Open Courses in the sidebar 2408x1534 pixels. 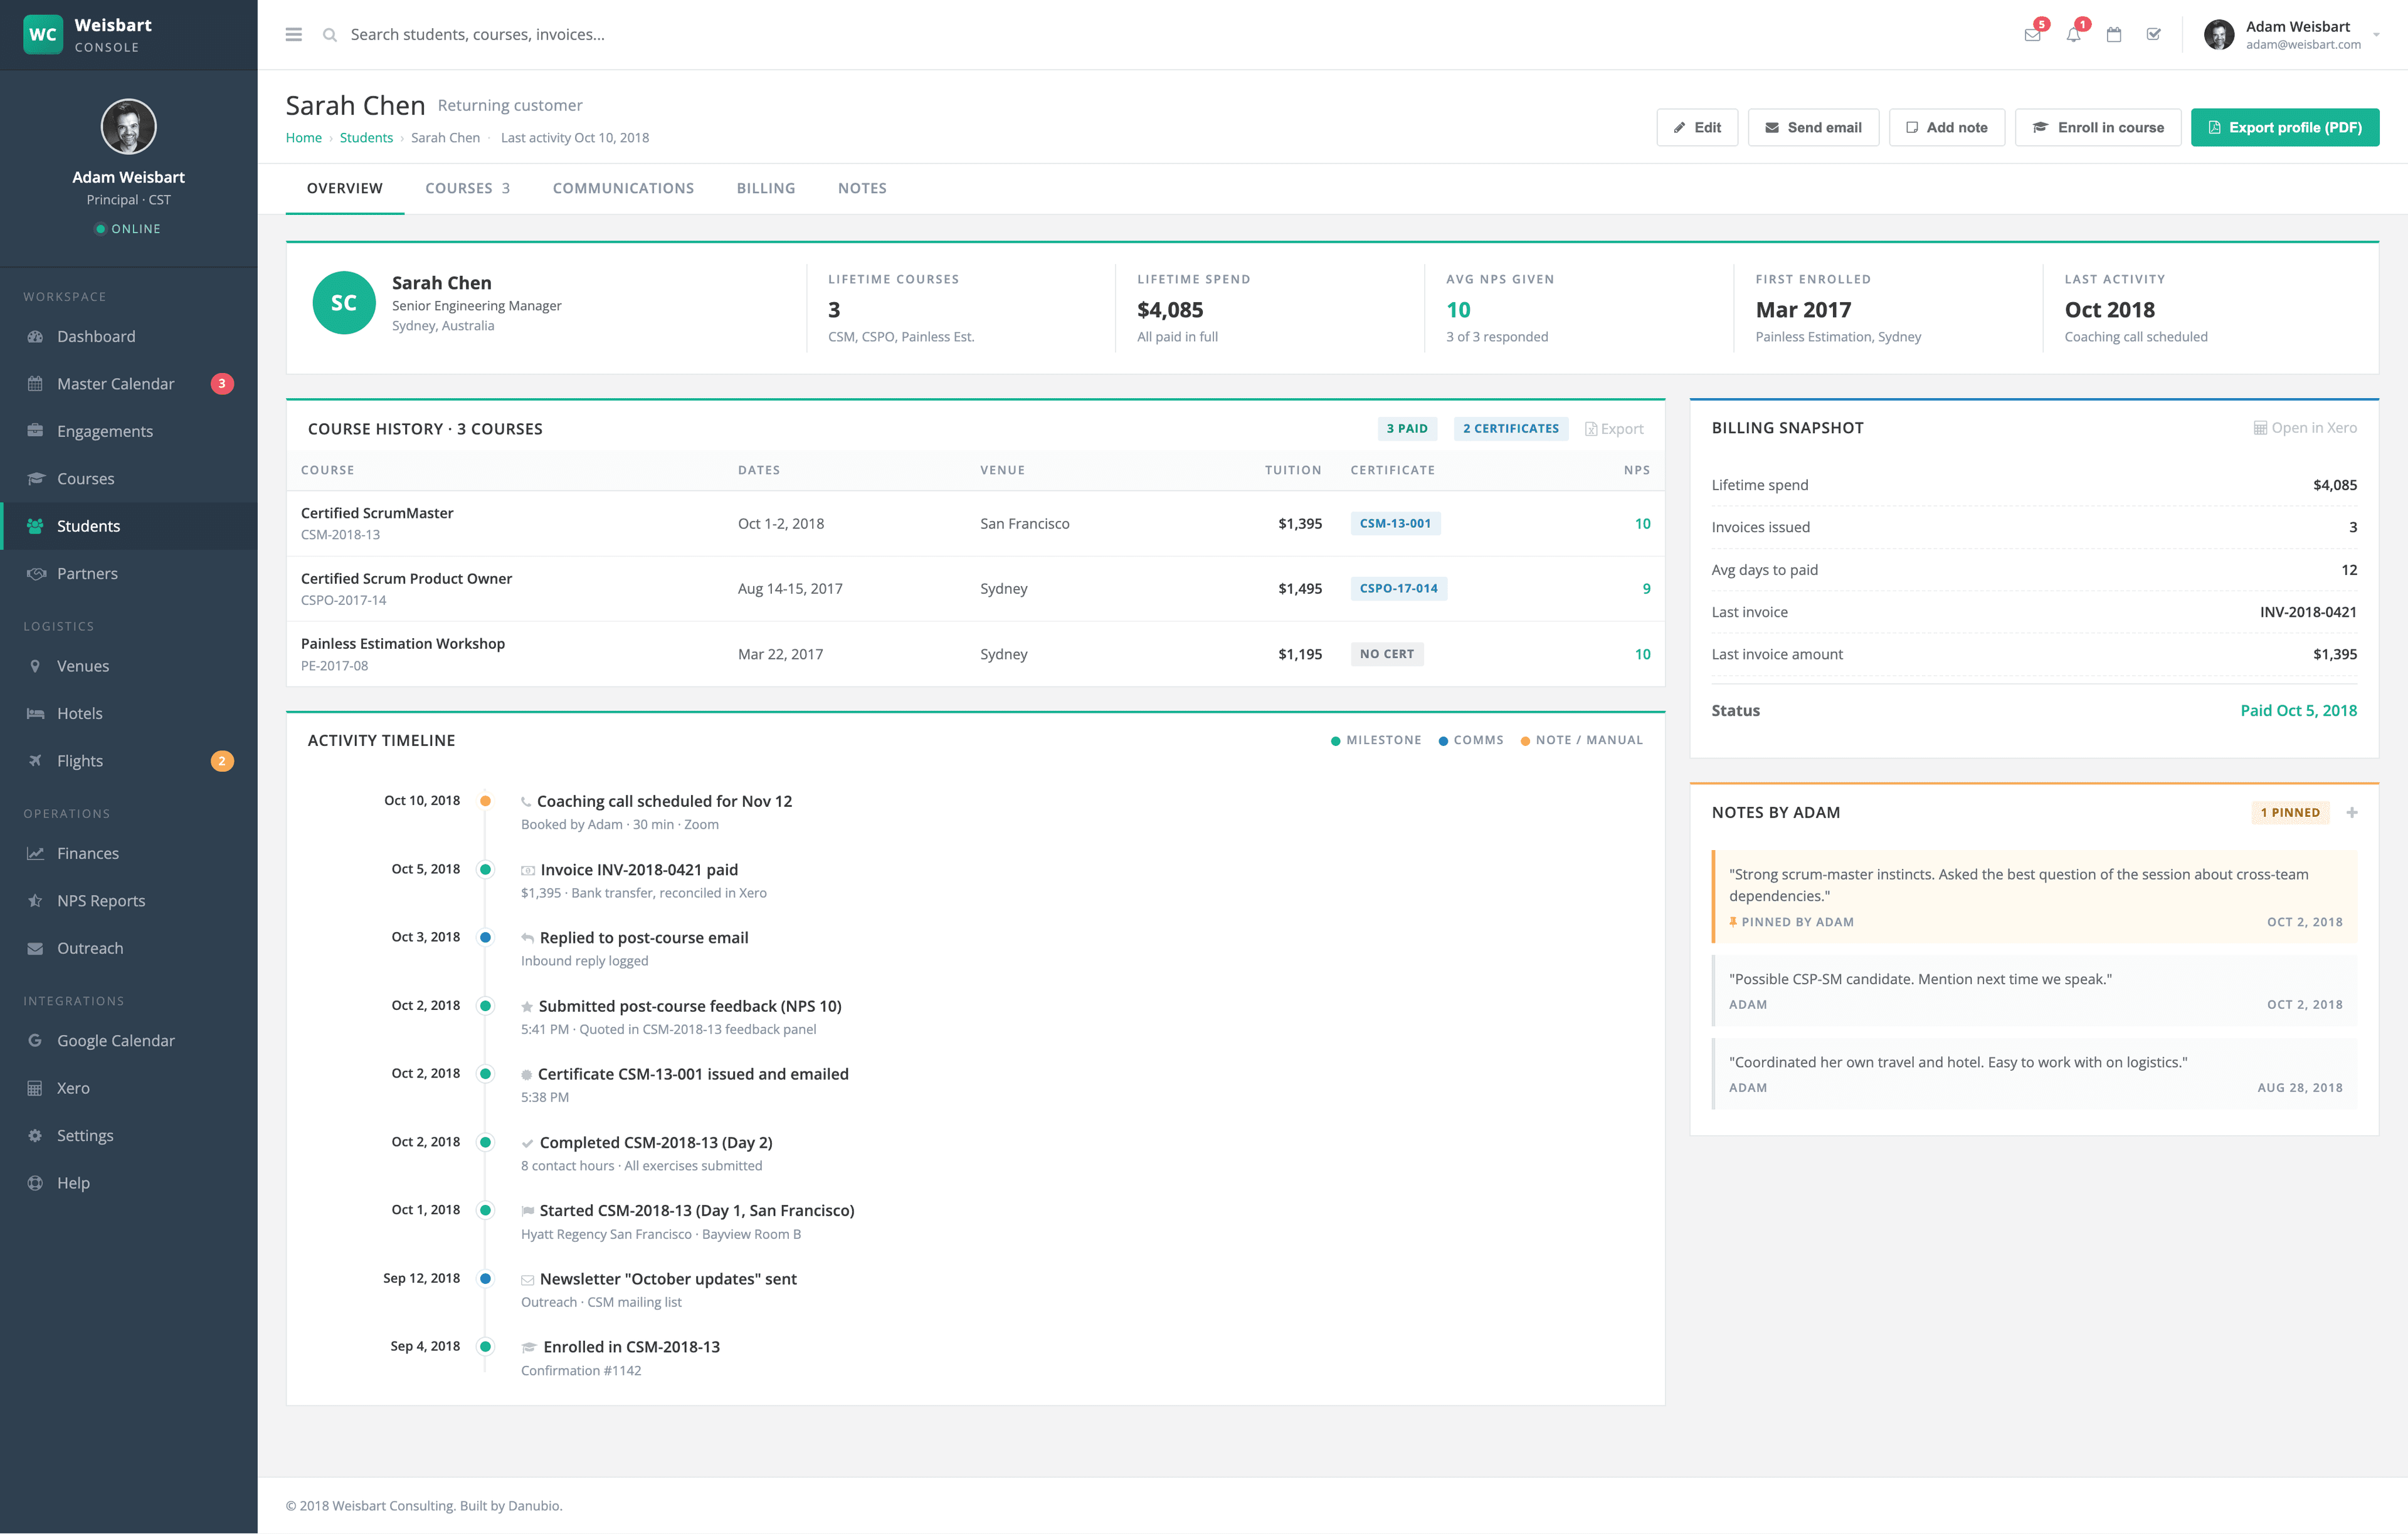[x=128, y=479]
